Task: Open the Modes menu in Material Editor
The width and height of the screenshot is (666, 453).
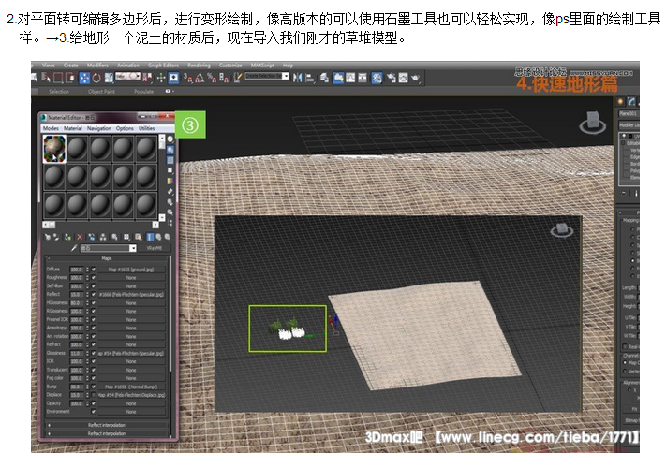Action: click(x=51, y=128)
